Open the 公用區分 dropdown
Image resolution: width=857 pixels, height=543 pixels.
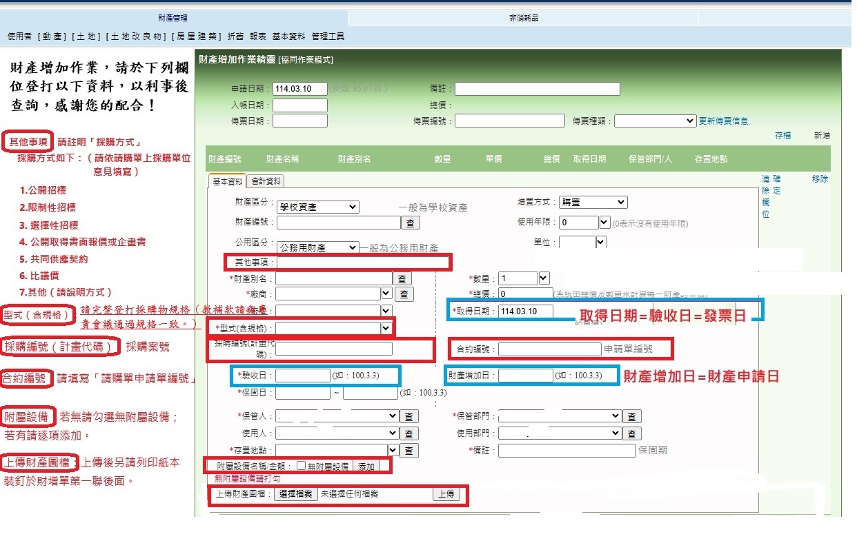[x=317, y=247]
